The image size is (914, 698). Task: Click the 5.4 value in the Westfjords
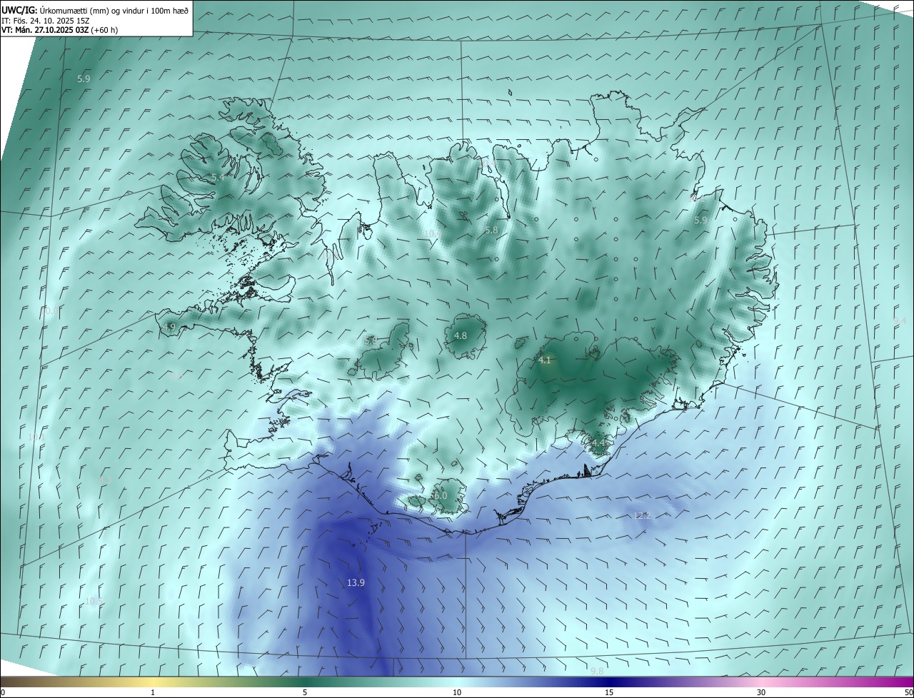[218, 177]
